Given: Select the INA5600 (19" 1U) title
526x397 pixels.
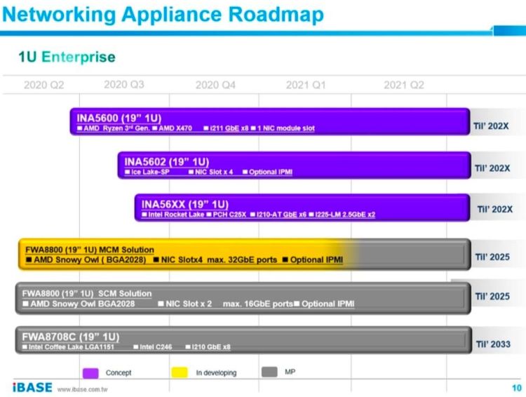Looking at the screenshot, I should pos(119,118).
